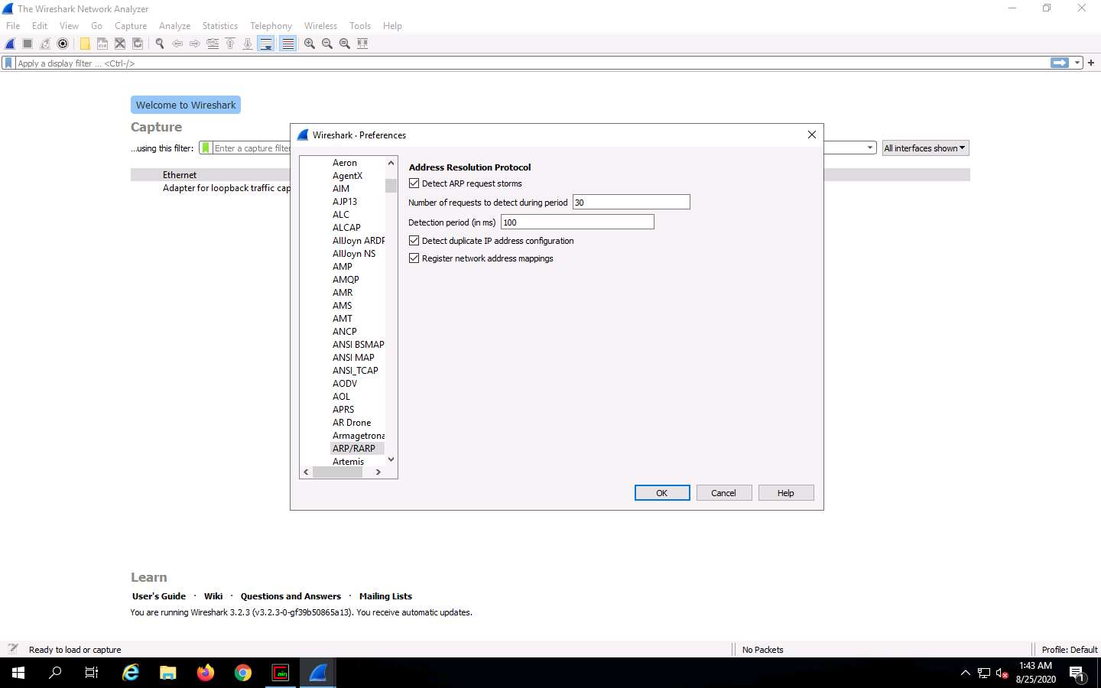The width and height of the screenshot is (1101, 688).
Task: Click the Apply a display filter field
Action: [x=531, y=63]
